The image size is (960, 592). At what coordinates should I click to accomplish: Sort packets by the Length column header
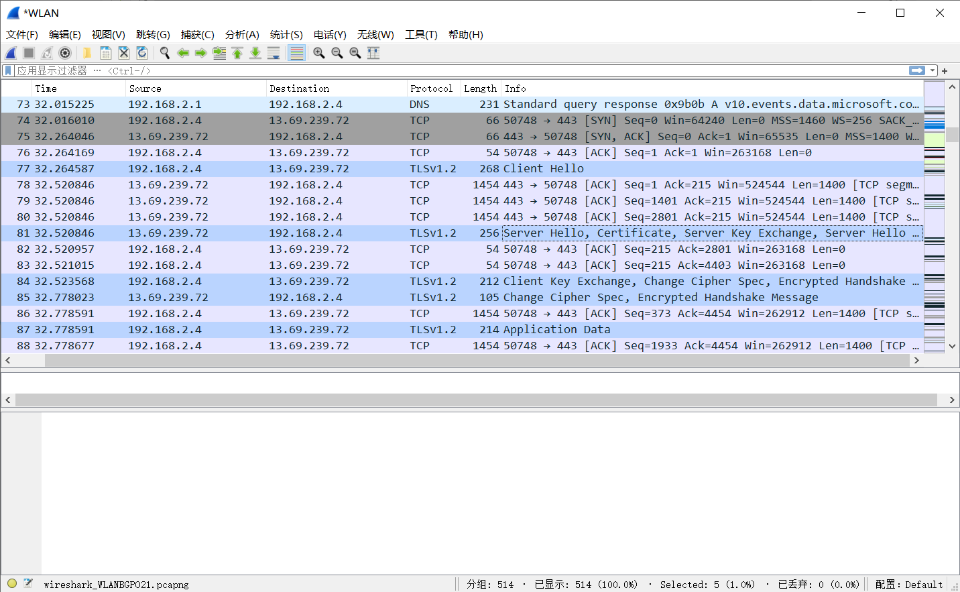pyautogui.click(x=481, y=88)
